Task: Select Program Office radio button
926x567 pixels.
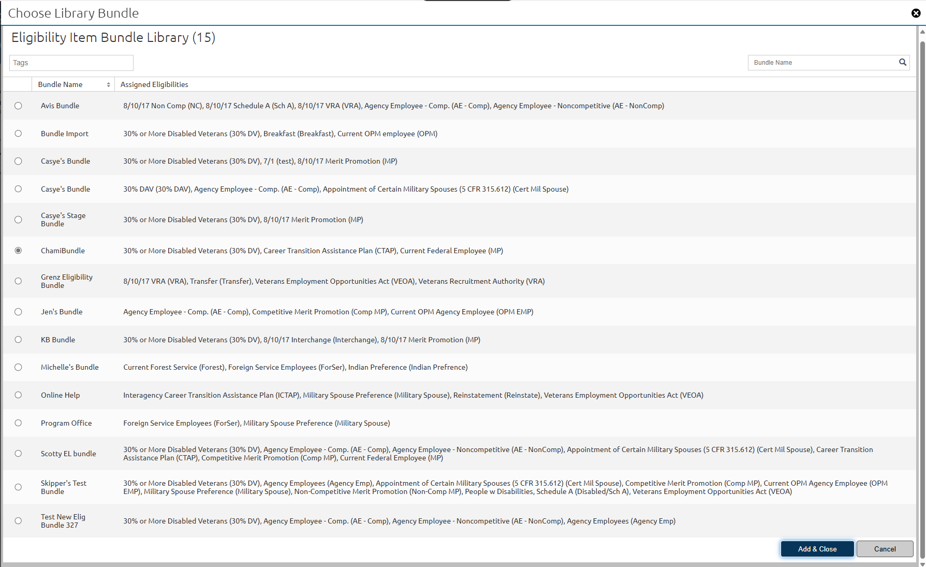Action: (18, 423)
